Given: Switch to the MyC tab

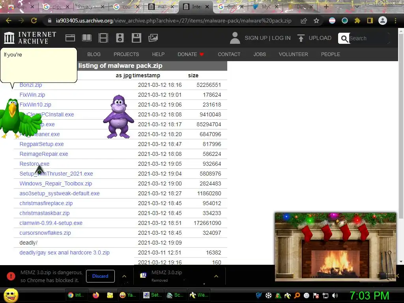Looking at the screenshot, I should [266, 7].
